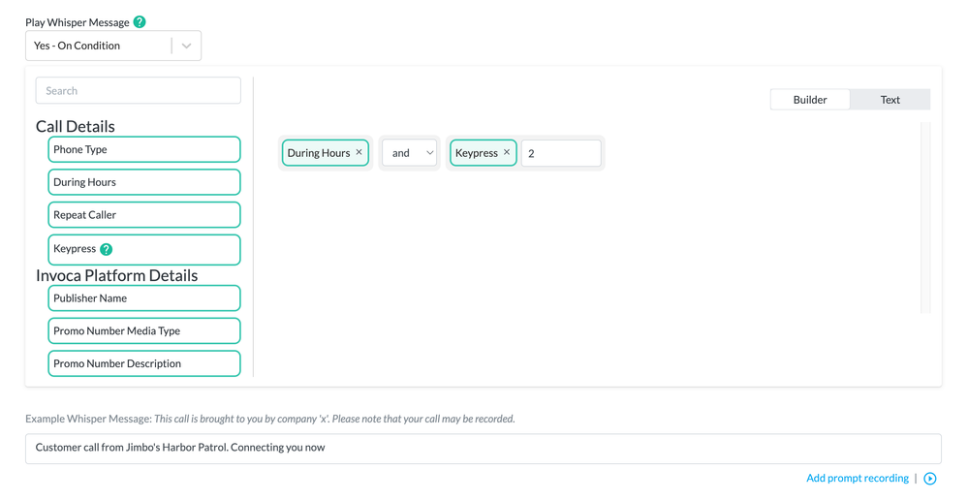Select Promo Number Media Type
This screenshot has height=500, width=968.
point(143,330)
